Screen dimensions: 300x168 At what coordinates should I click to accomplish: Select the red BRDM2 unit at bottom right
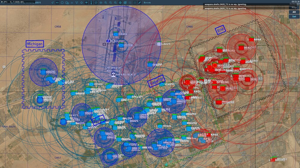pos(273,160)
